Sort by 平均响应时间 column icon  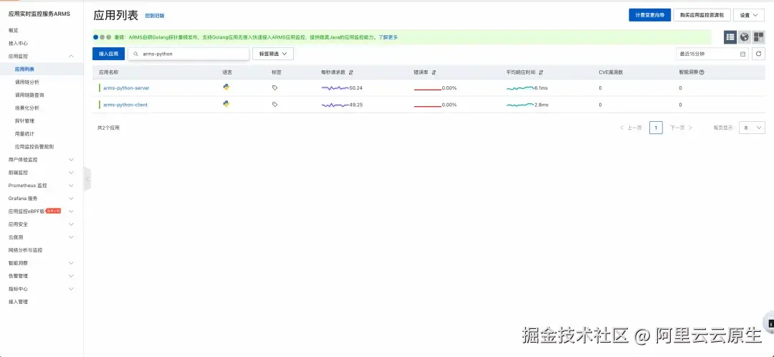pyautogui.click(x=541, y=72)
